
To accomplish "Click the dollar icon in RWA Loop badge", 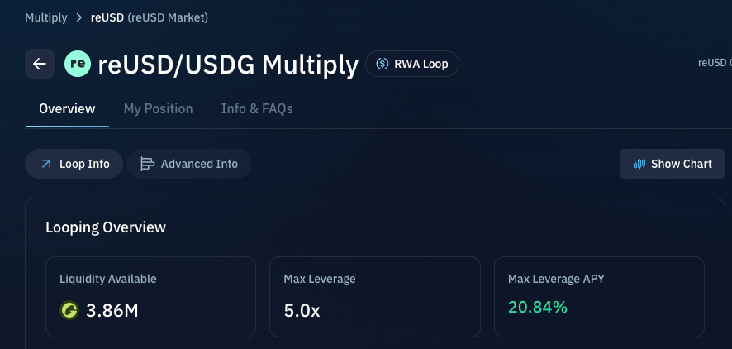I will tap(383, 64).
